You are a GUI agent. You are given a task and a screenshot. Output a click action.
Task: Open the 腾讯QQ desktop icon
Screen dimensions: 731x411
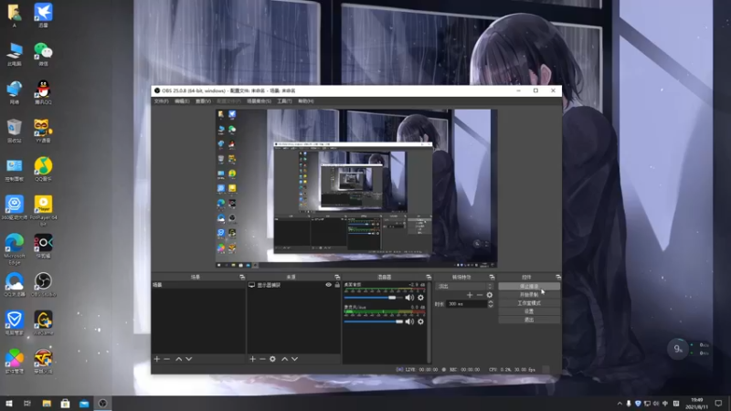tap(43, 92)
